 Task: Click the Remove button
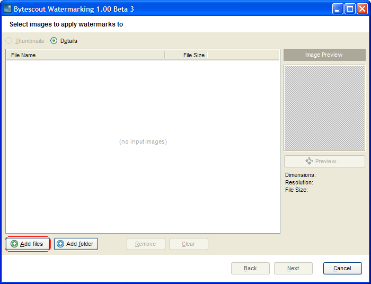146,244
